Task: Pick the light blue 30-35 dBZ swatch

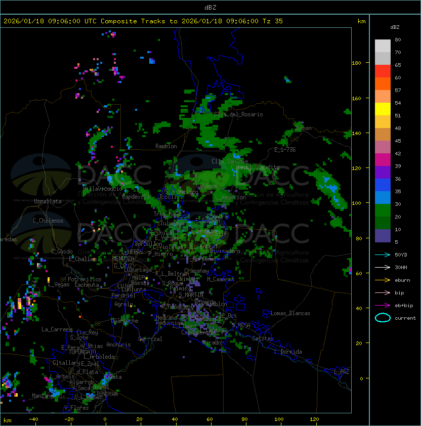Action: (383, 198)
